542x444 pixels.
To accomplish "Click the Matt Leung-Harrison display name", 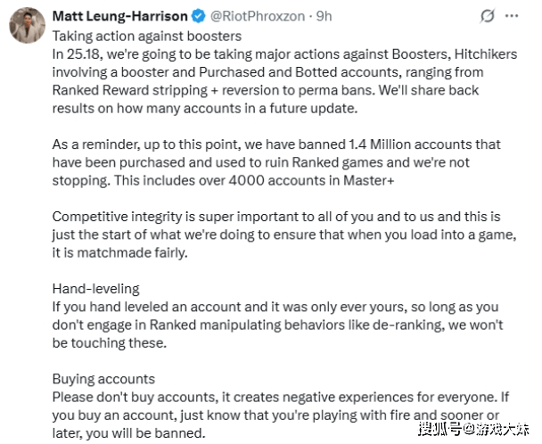I will tap(120, 16).
